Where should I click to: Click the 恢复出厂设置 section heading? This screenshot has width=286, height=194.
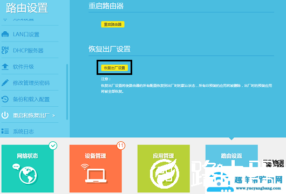[x=110, y=49]
